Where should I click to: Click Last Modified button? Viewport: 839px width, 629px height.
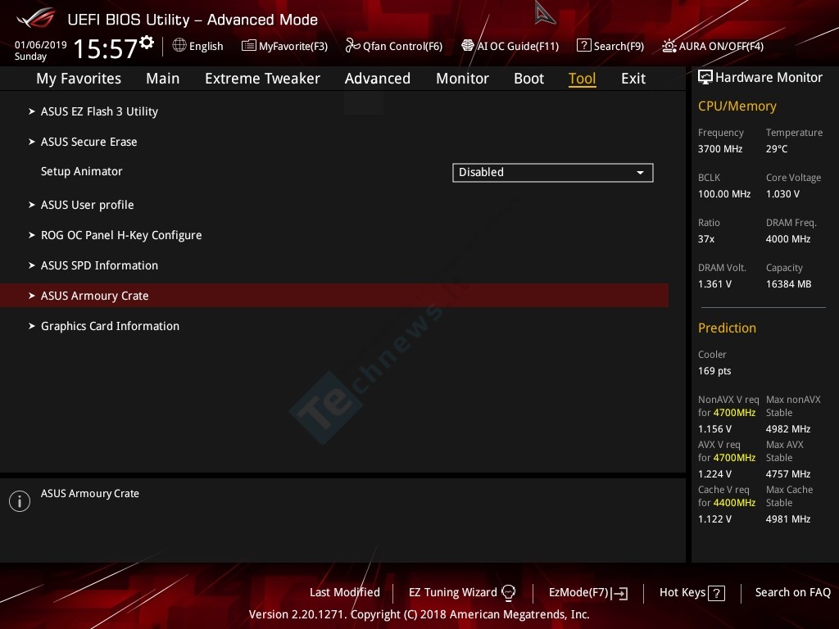click(345, 592)
